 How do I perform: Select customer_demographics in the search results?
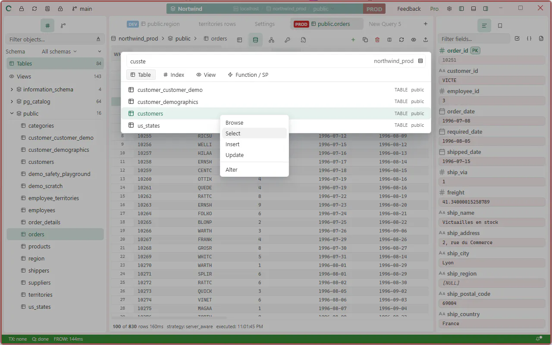click(x=276, y=102)
